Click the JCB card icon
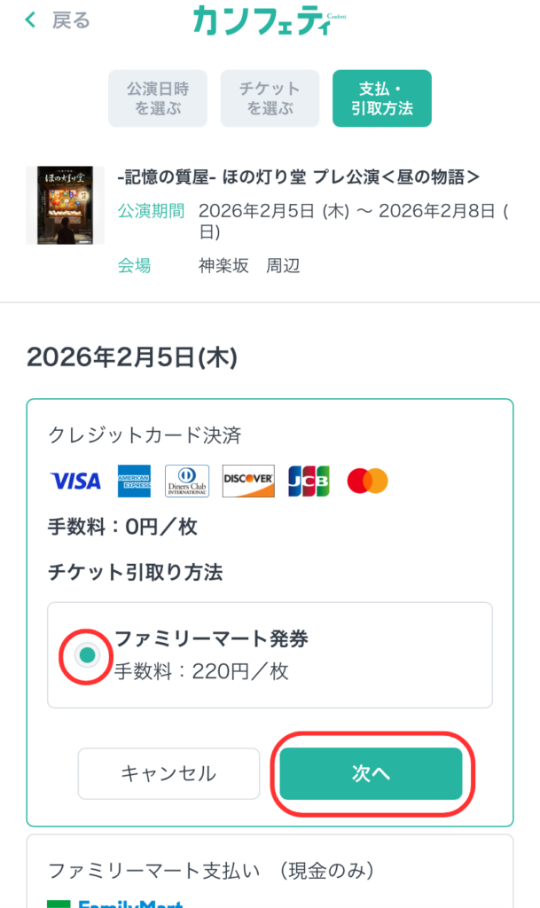This screenshot has height=908, width=540. [309, 481]
